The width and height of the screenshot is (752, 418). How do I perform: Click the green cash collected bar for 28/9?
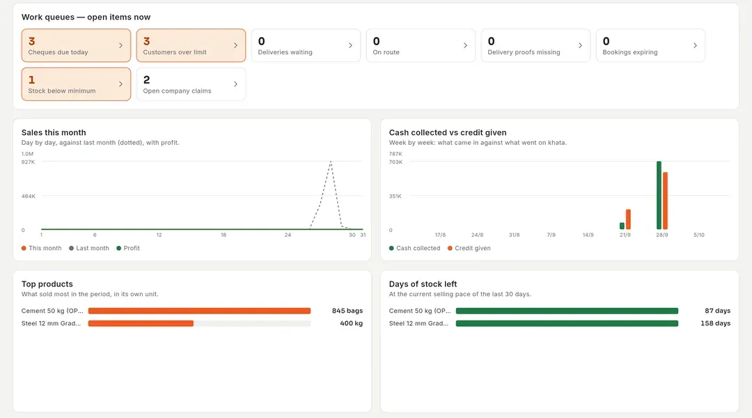tap(659, 195)
